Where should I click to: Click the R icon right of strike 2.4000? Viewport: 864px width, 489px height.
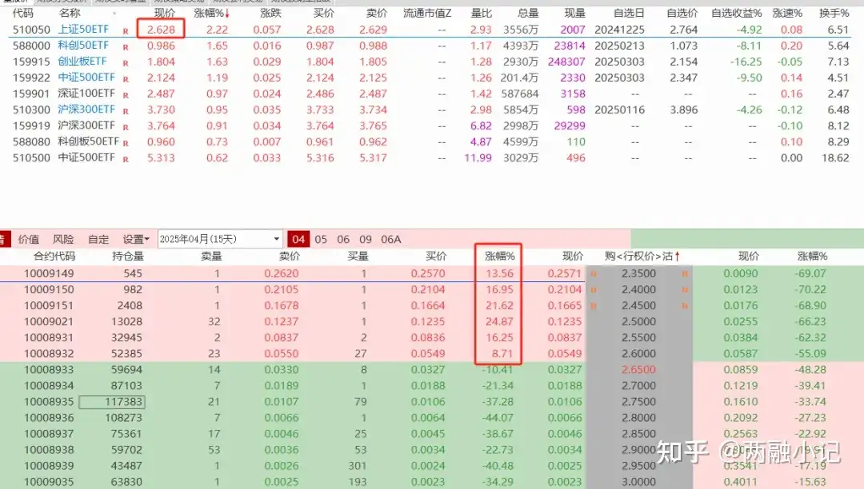click(x=685, y=289)
